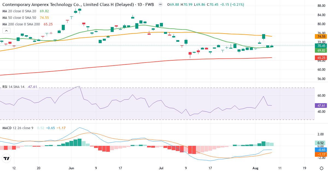Open chart settings gear icon
Screen dimensions: 328x172
pyautogui.click(x=321, y=168)
